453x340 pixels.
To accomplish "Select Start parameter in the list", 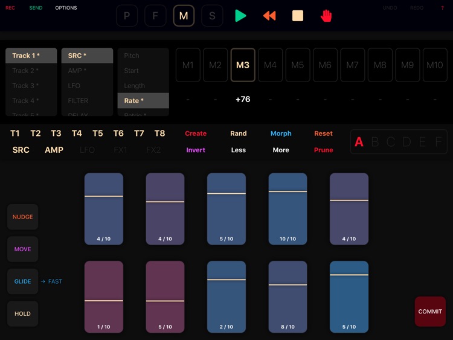I will [x=143, y=71].
